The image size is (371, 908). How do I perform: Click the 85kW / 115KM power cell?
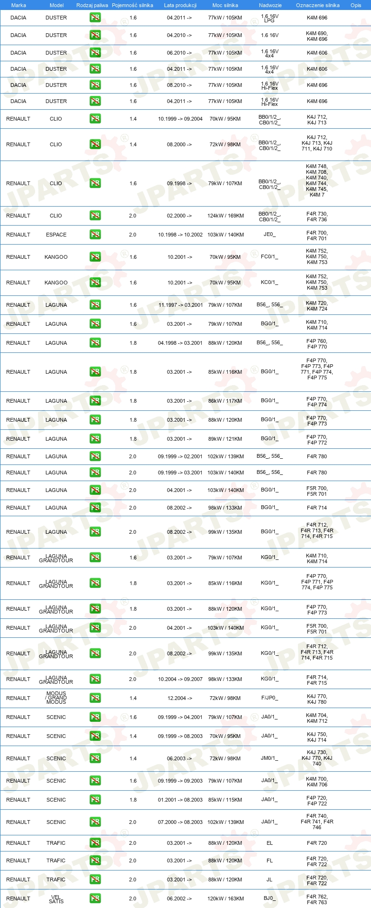(225, 800)
